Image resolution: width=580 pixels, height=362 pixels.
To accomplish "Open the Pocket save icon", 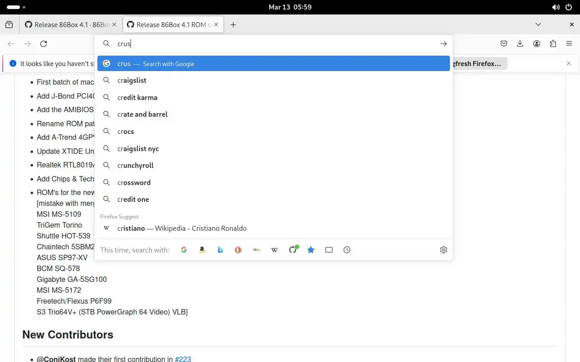I will click(504, 44).
